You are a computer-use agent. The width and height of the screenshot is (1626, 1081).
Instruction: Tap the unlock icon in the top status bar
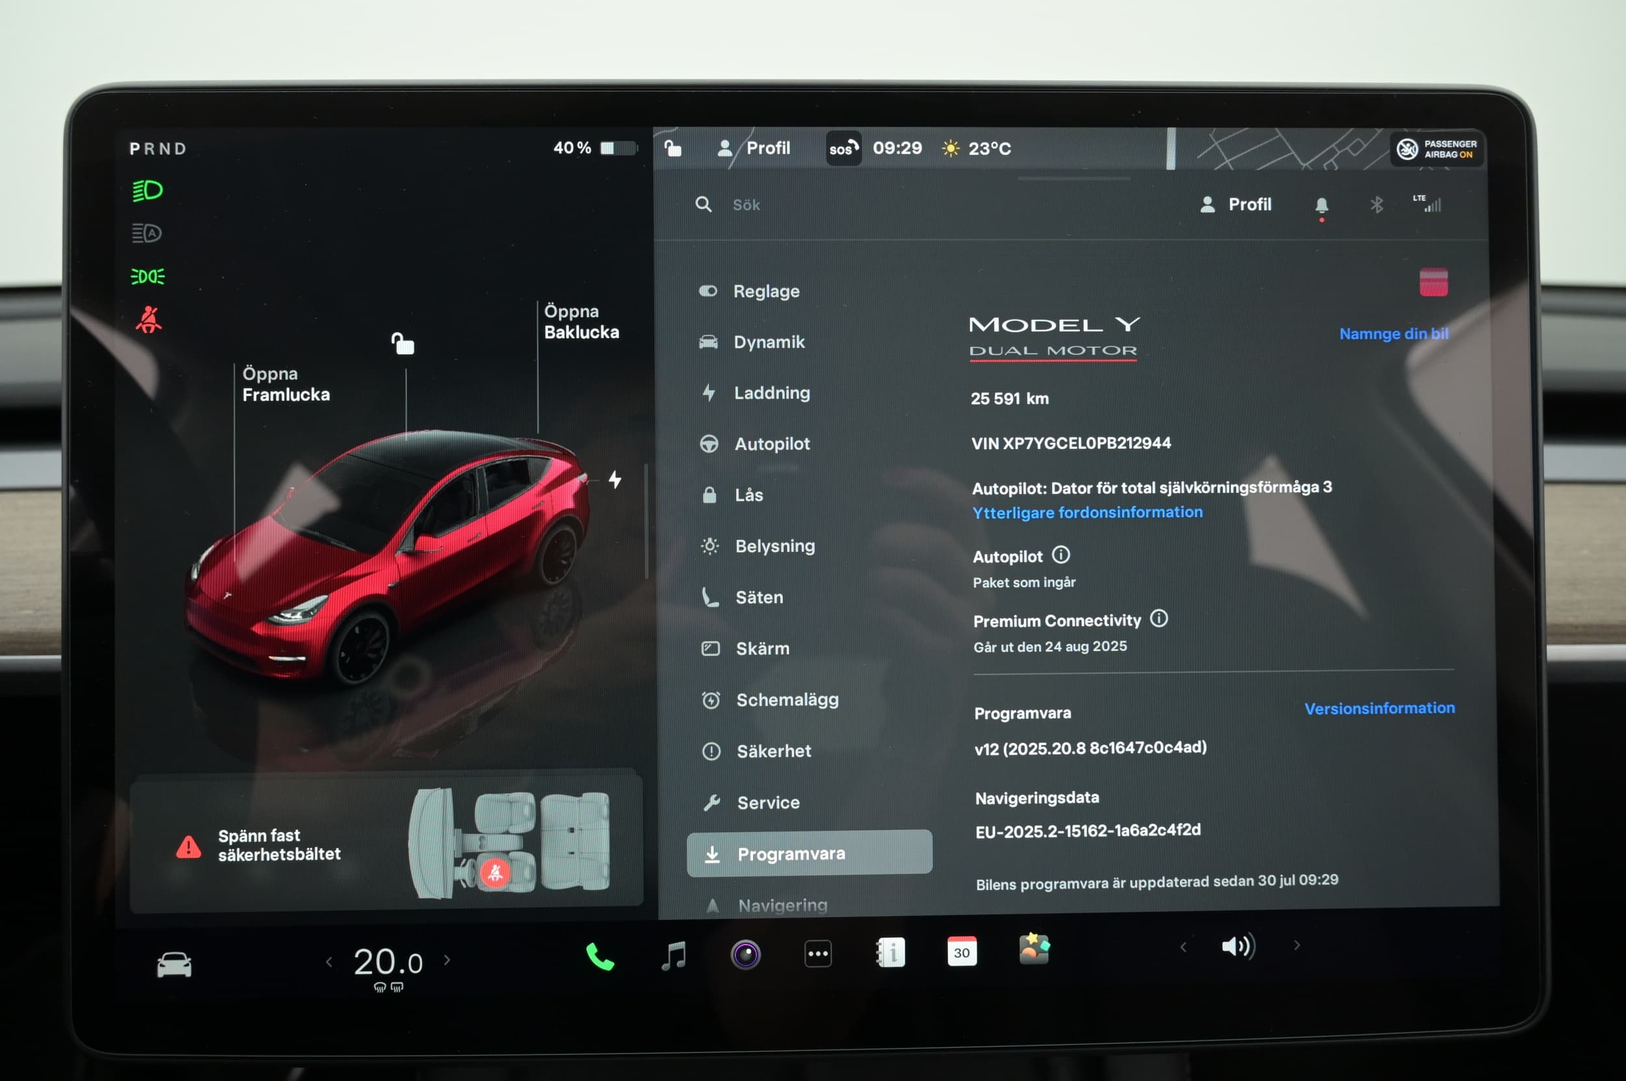pos(673,148)
